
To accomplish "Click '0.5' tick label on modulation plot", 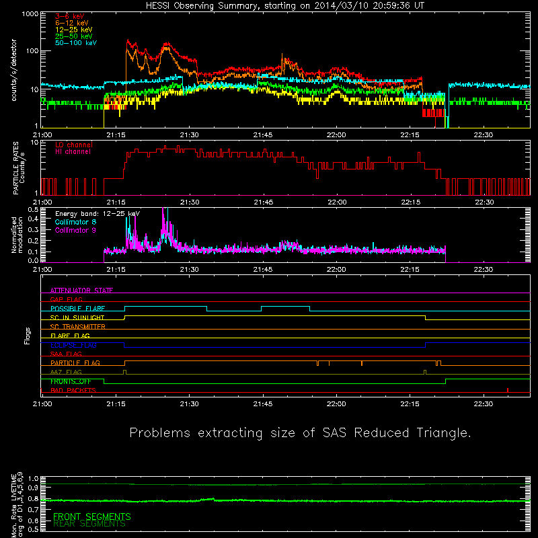I will (x=33, y=210).
